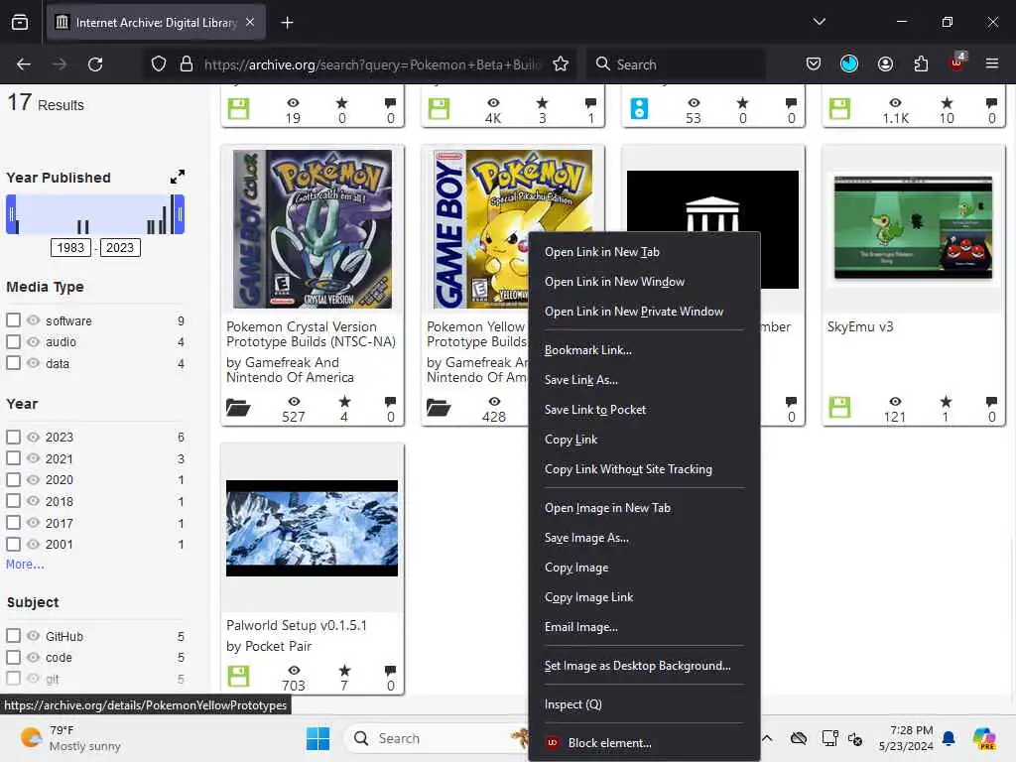Open the Firefox account icon
This screenshot has width=1016, height=762.
(885, 64)
